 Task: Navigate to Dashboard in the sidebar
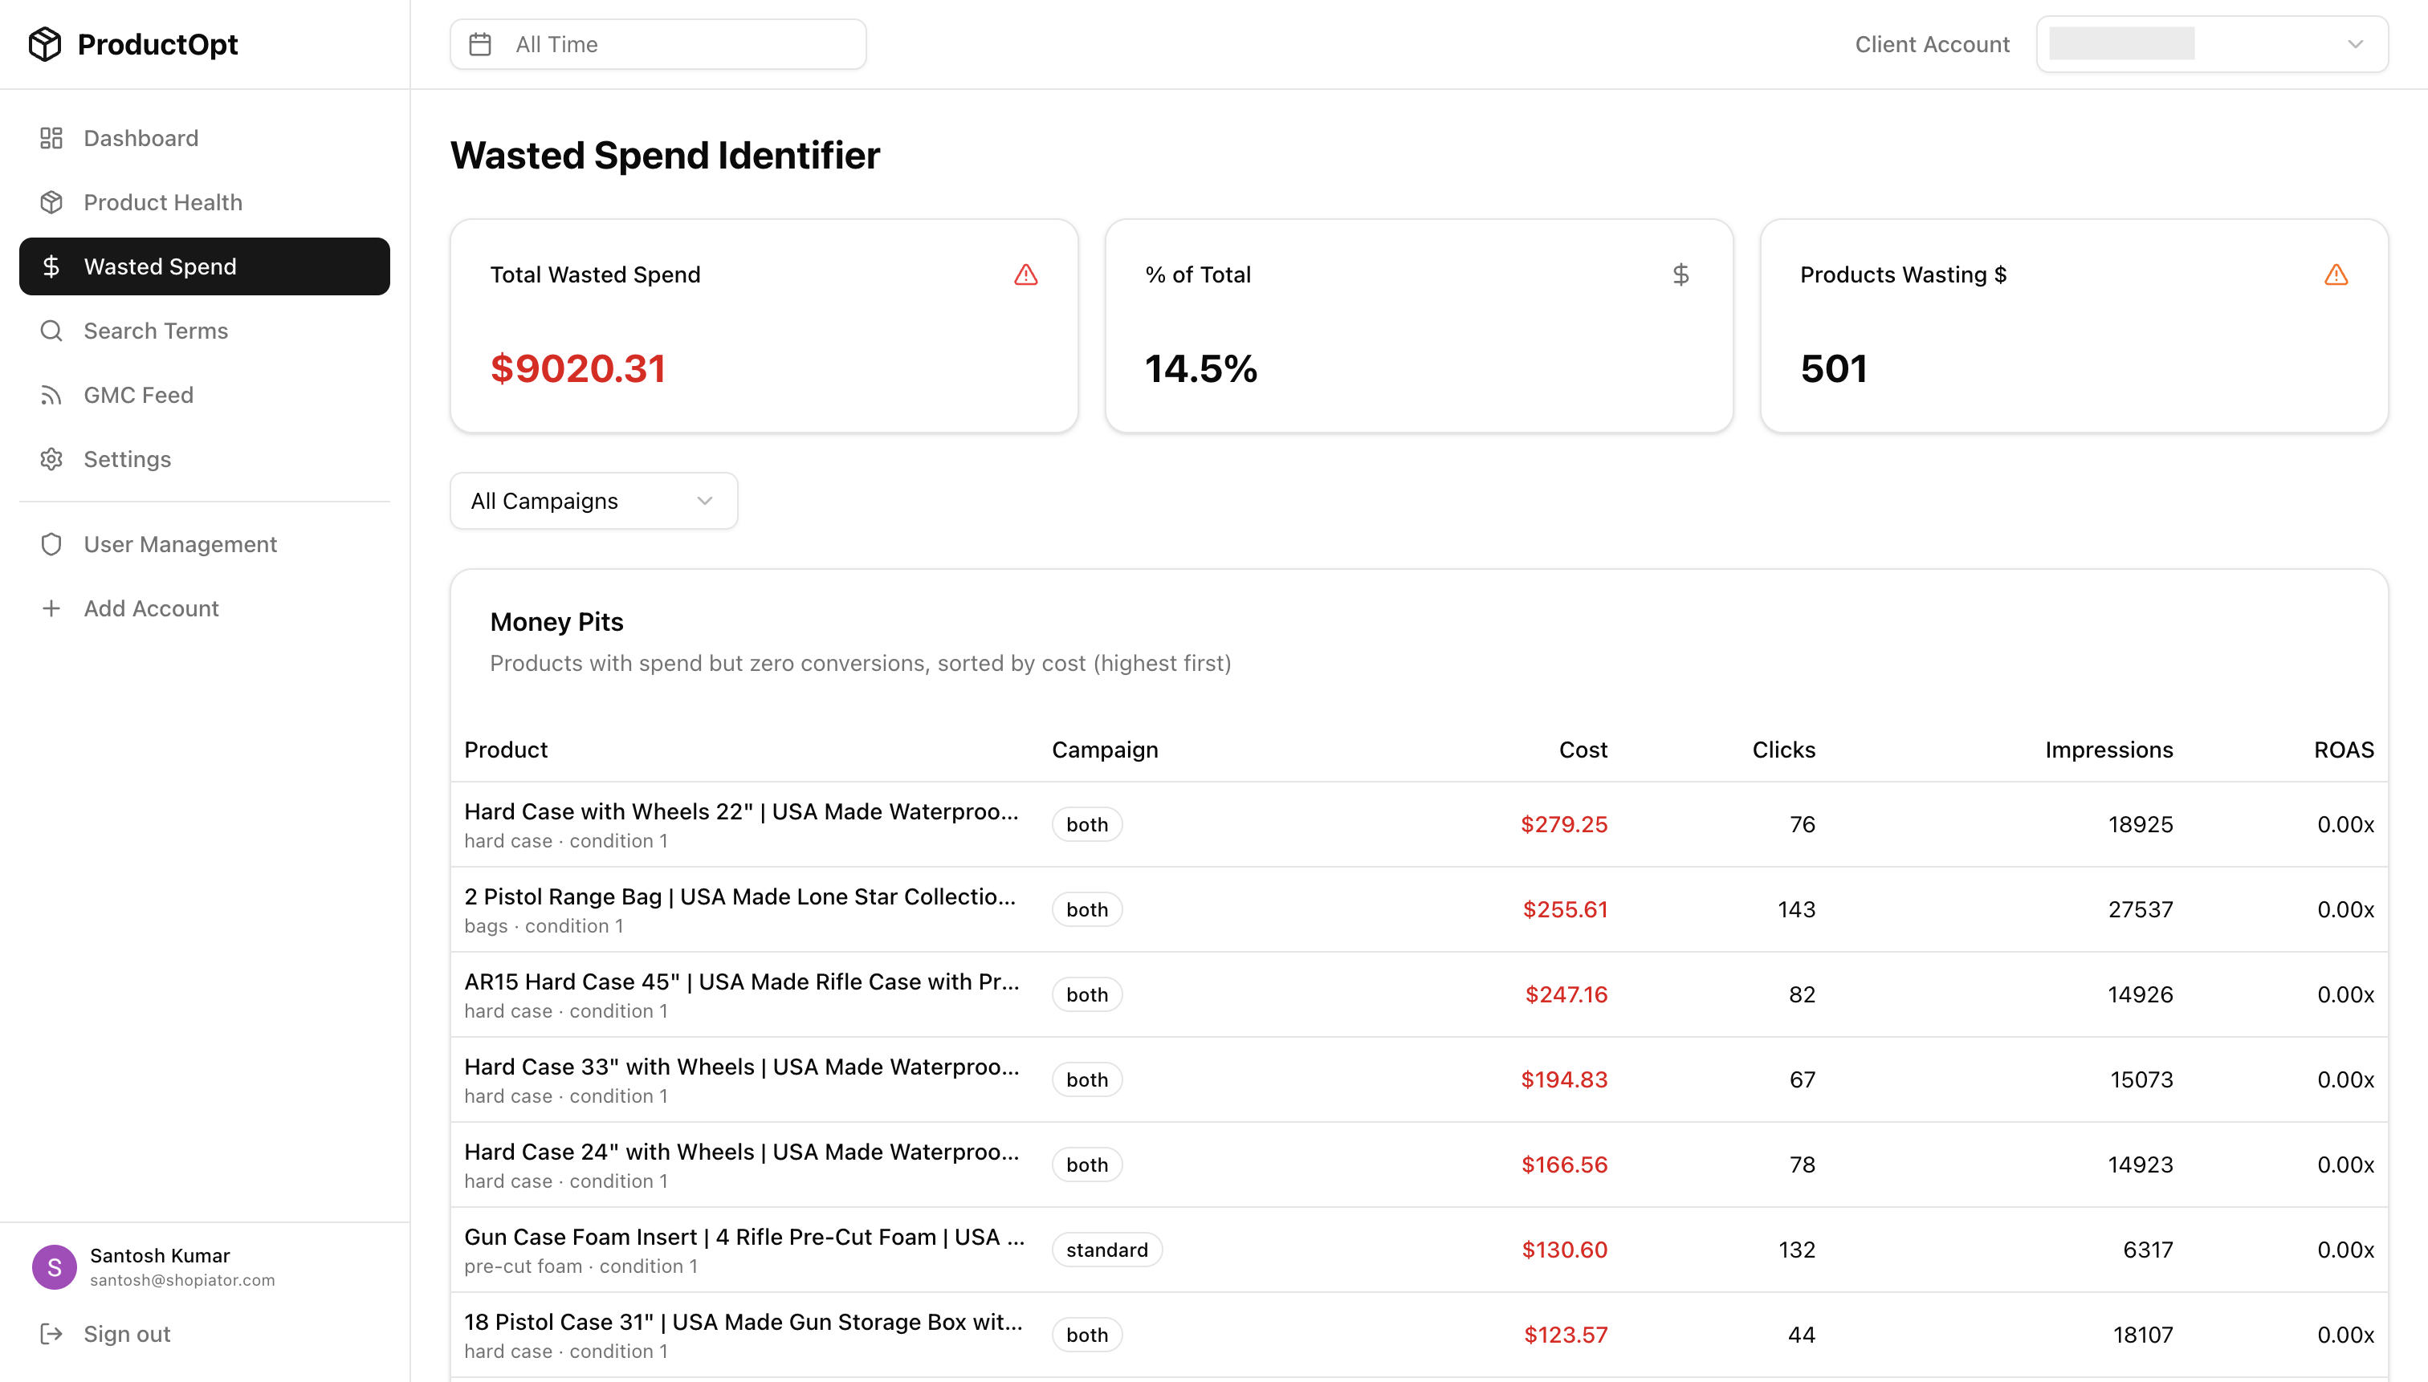(141, 137)
